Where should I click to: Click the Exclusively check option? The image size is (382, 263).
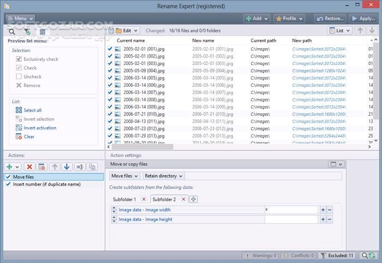tap(37, 59)
